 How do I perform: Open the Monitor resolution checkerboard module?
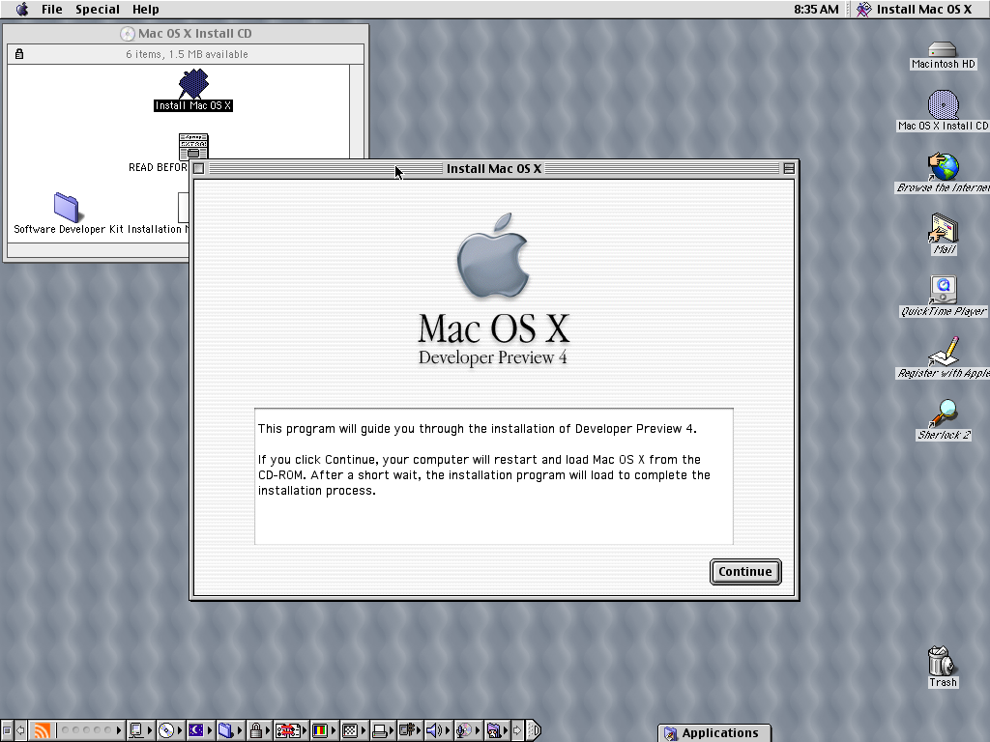pyautogui.click(x=354, y=730)
